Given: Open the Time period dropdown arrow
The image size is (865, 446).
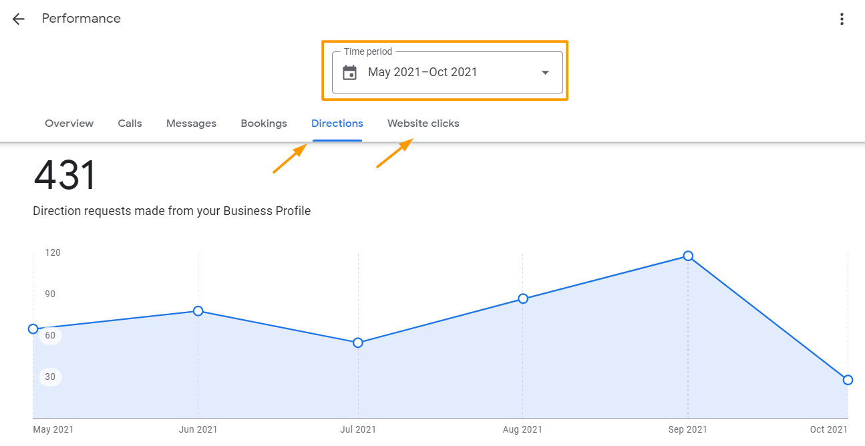Looking at the screenshot, I should 546,72.
